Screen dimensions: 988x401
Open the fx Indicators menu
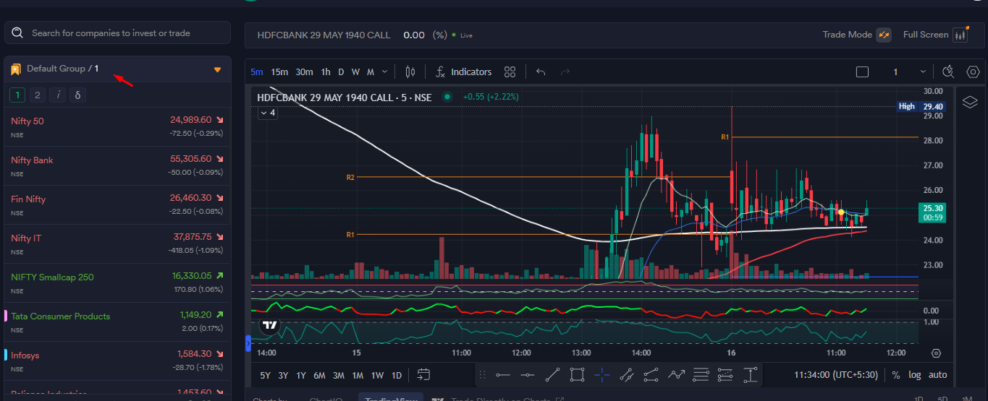pos(463,72)
